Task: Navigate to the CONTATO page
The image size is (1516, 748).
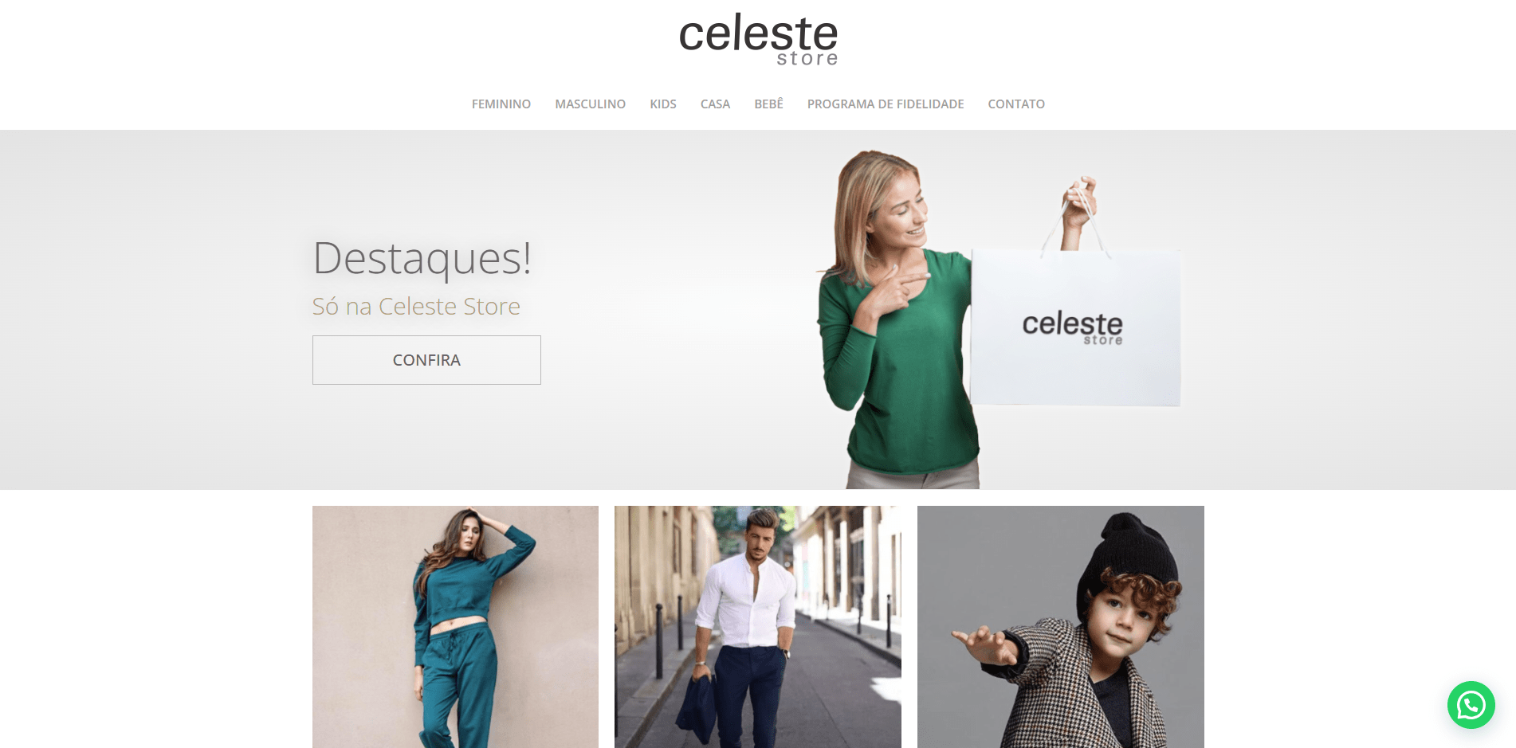Action: pyautogui.click(x=1016, y=104)
